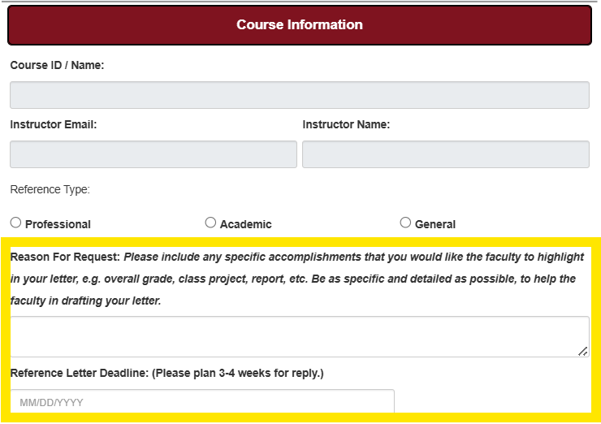
Task: Open the MM/DD/YYYY deadline date field
Action: click(x=202, y=402)
